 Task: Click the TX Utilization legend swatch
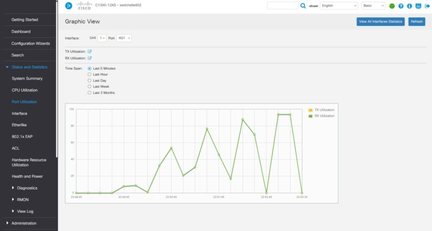coord(310,110)
